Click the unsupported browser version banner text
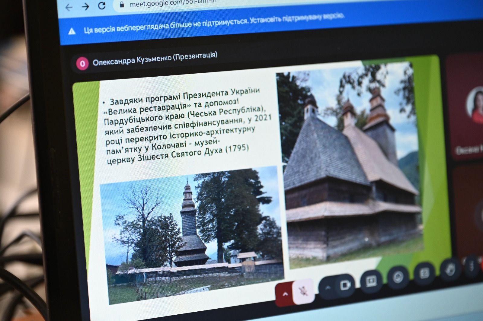The width and height of the screenshot is (483, 321). point(214,23)
